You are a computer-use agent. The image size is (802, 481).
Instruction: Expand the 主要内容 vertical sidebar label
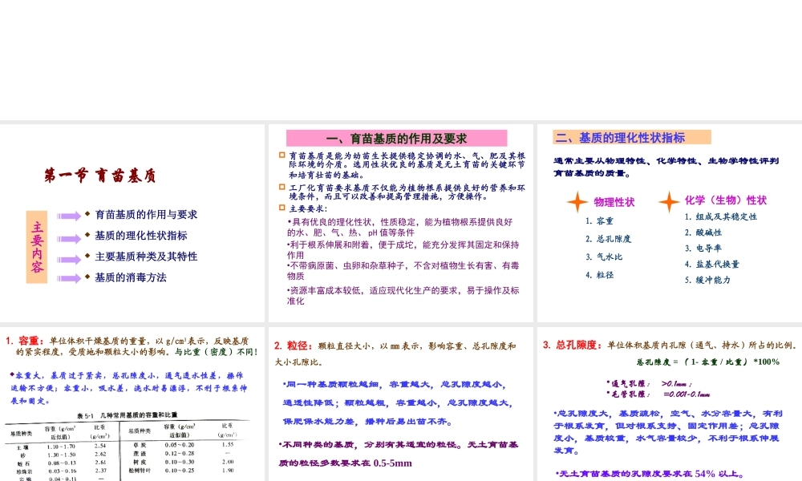37,245
